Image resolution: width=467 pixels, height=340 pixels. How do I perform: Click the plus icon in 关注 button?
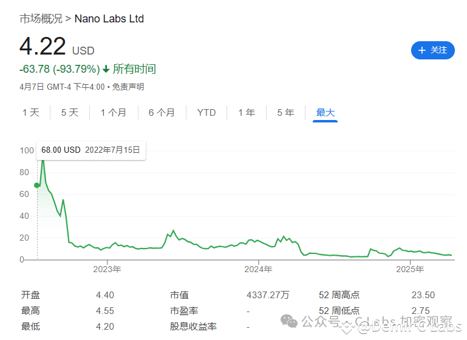(x=421, y=50)
